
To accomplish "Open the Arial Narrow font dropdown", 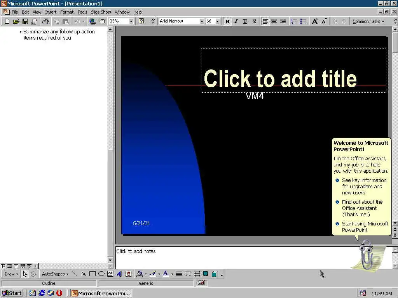I will (202, 21).
